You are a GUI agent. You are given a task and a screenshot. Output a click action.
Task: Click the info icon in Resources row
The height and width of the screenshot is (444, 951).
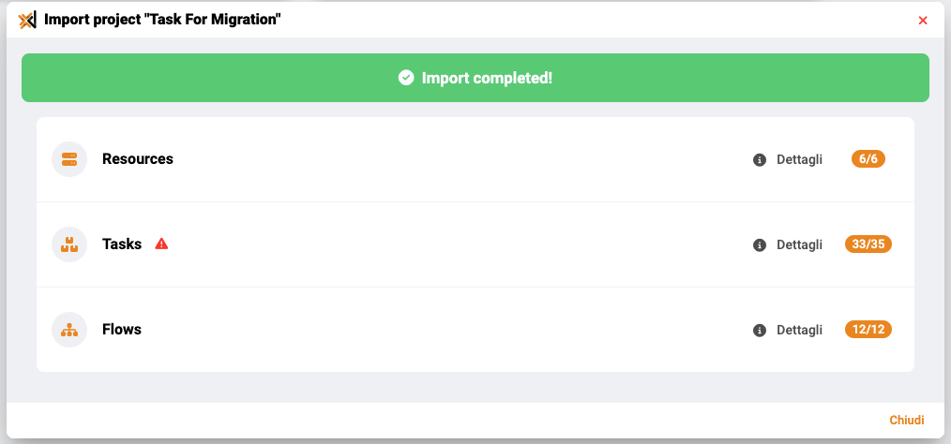pyautogui.click(x=760, y=160)
